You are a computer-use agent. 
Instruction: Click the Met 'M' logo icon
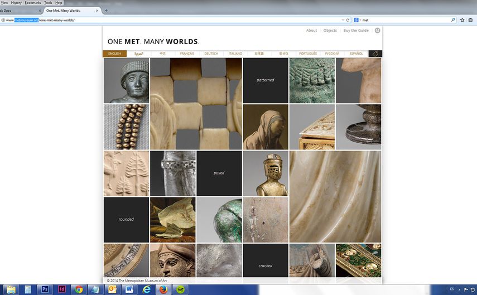click(377, 31)
